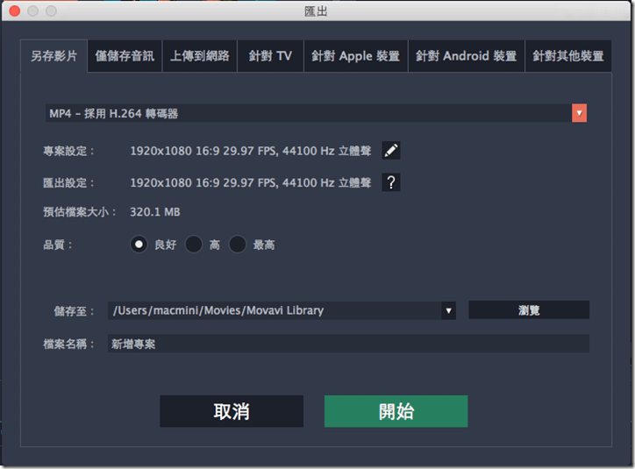Click the 瀏覽 browse button
635x469 pixels.
click(529, 310)
